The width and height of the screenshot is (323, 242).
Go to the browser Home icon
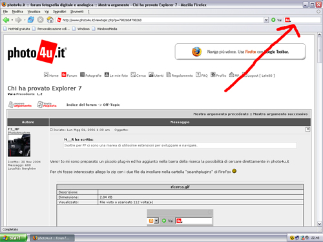[x=50, y=20]
